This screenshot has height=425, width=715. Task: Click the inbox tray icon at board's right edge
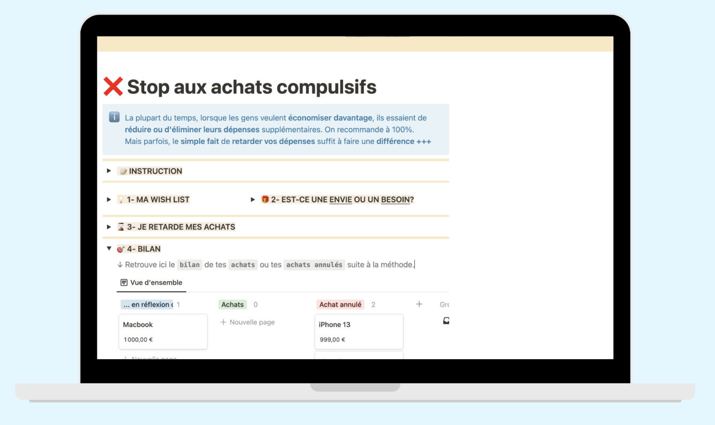[446, 321]
